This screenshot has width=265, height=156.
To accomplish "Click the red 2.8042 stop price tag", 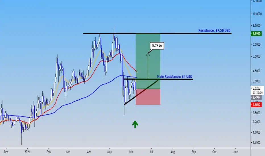I will (256, 105).
